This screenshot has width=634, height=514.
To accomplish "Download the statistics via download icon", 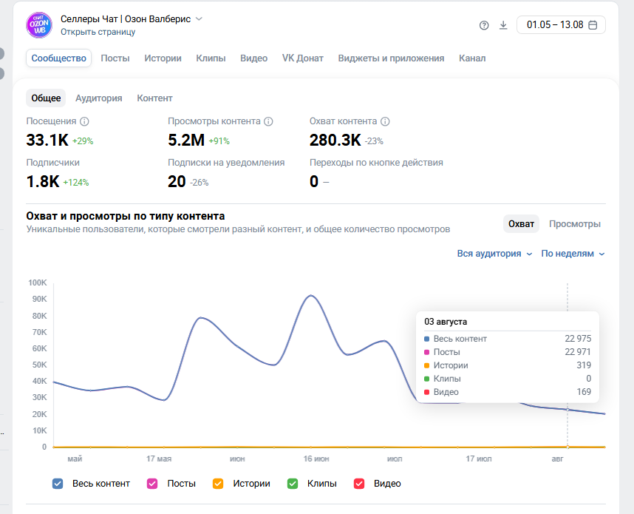I will [503, 25].
